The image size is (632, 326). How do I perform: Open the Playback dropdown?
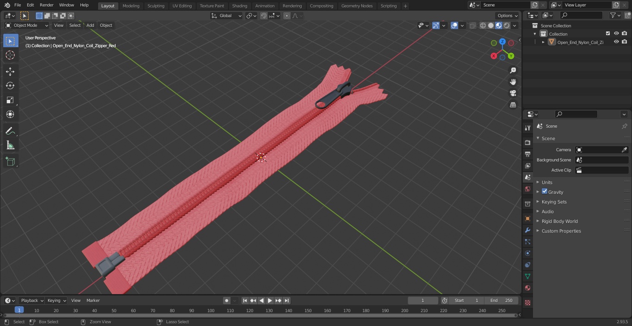pyautogui.click(x=31, y=301)
